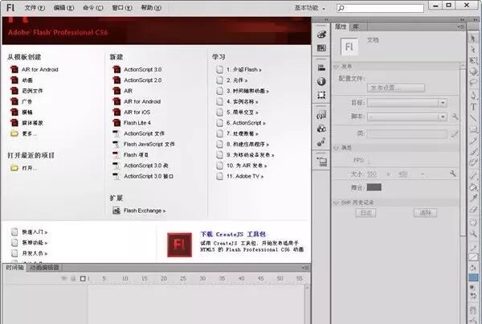This screenshot has width=482, height=324.
Task: Select the Paint Bucket tool
Action: pyautogui.click(x=473, y=187)
